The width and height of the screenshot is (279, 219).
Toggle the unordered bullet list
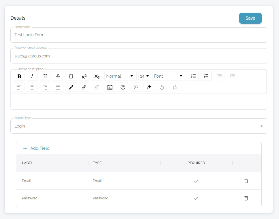click(x=193, y=76)
